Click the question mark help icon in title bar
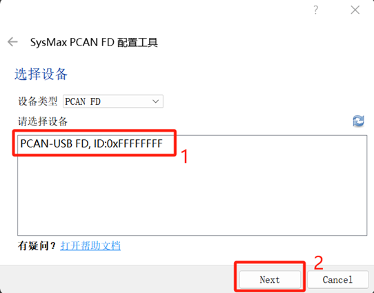Screen dimensions: 374x293 tap(316, 10)
